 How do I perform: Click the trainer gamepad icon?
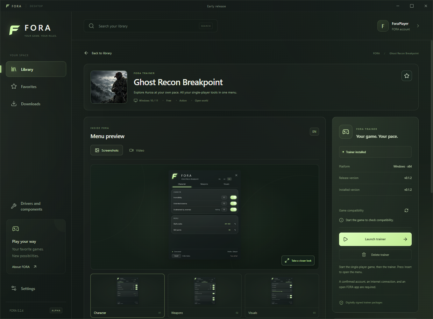tap(346, 132)
